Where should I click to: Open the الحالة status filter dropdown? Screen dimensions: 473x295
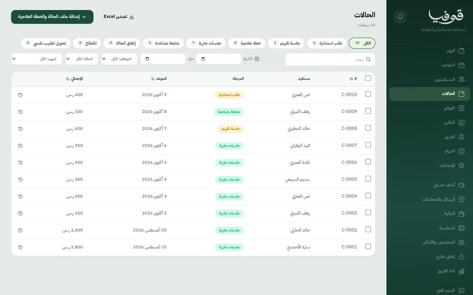pyautogui.click(x=82, y=59)
